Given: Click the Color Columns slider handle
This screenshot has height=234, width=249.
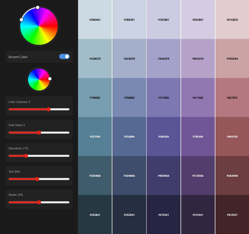Looking at the screenshot, I should click(x=49, y=109).
